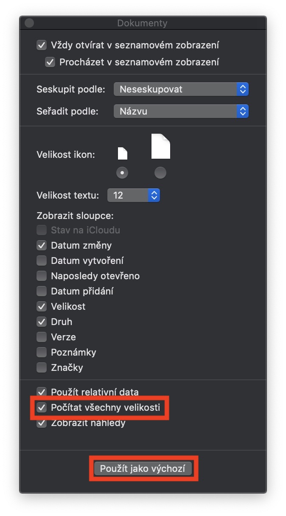The image size is (286, 516).
Task: Uncheck Vždy otvírat v seznamovém zobrazení
Action: pyautogui.click(x=42, y=45)
